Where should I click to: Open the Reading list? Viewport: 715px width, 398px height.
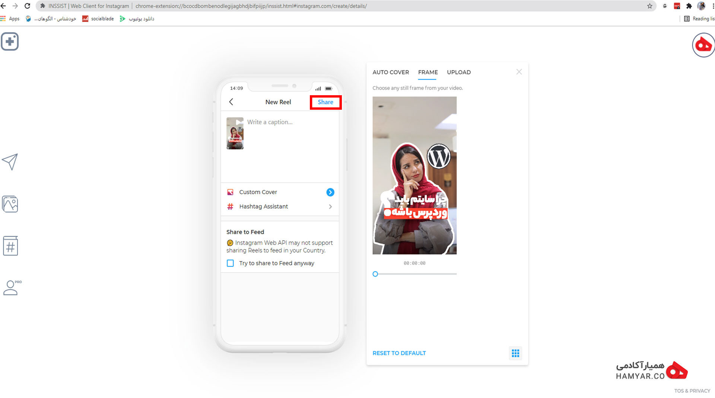(699, 19)
